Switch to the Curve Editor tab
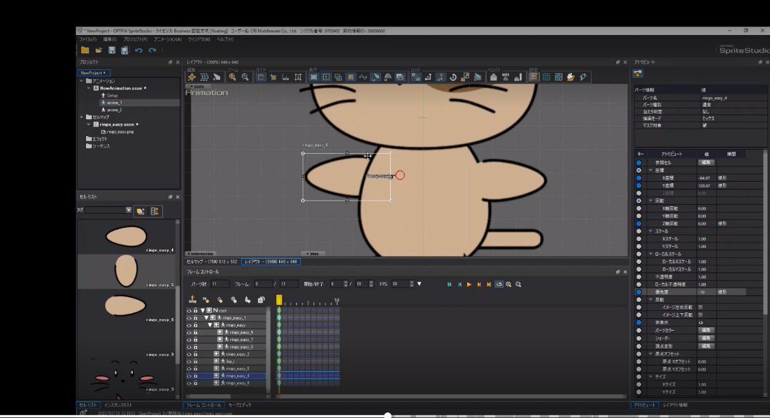 240,405
